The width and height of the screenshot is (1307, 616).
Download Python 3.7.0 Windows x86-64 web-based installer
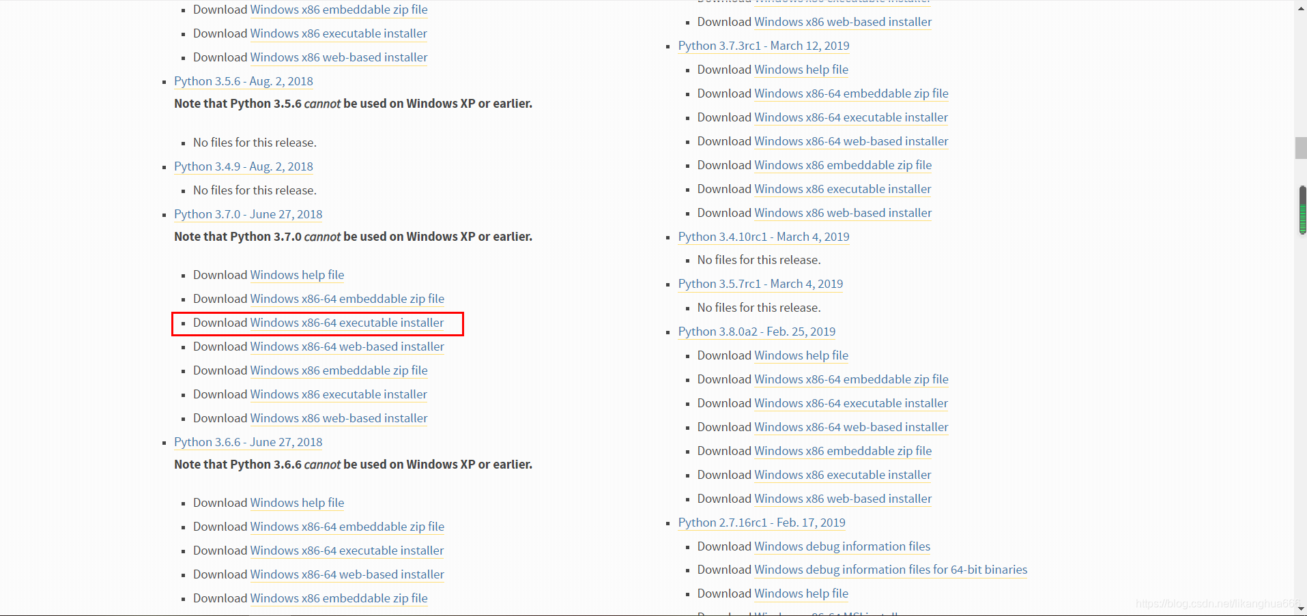(x=347, y=347)
